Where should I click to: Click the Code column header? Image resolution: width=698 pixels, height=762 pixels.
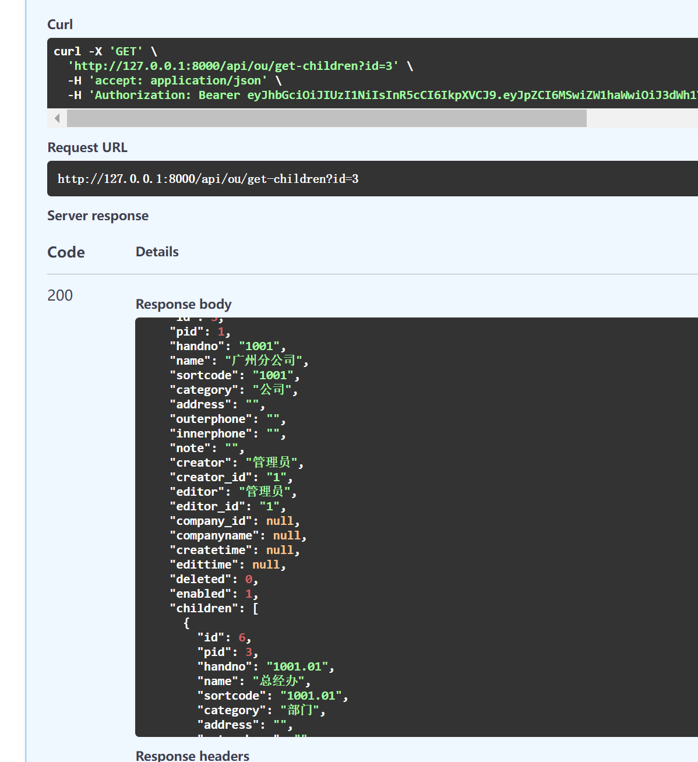(66, 252)
